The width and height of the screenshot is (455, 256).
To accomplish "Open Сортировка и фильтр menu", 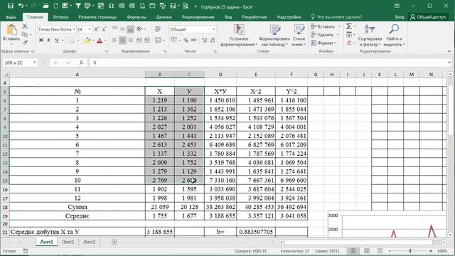I will [370, 36].
